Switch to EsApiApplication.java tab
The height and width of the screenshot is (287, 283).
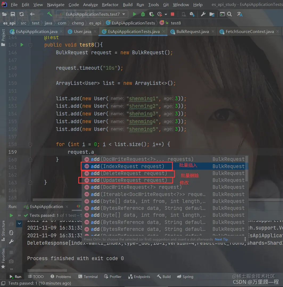pos(37,31)
